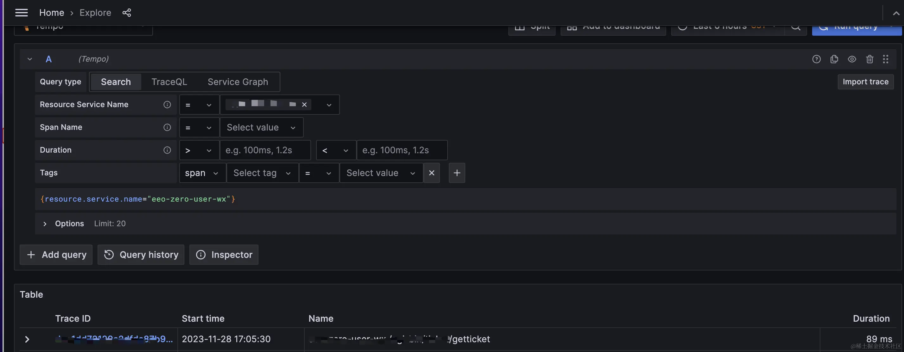Viewport: 904px width, 352px height.
Task: Open the span scope dropdown in Tags
Action: 202,173
